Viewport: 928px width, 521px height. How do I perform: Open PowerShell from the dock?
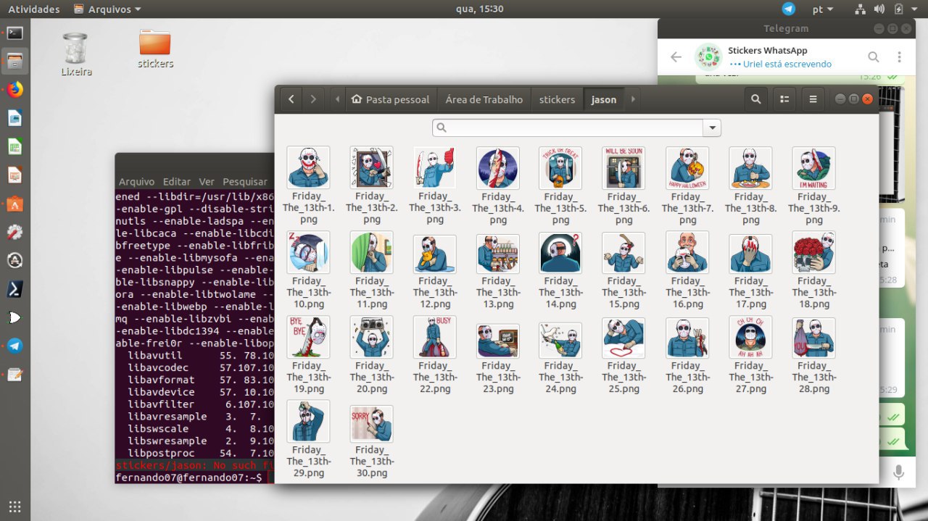(15, 289)
